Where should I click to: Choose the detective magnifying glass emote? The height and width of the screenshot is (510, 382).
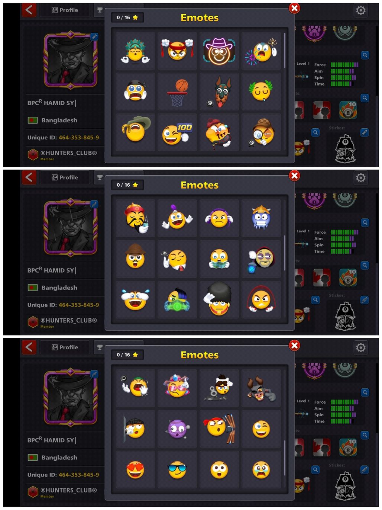[261, 132]
